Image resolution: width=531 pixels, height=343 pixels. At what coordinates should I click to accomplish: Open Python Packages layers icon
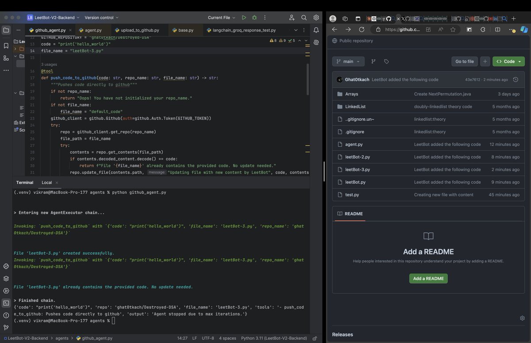click(6, 278)
